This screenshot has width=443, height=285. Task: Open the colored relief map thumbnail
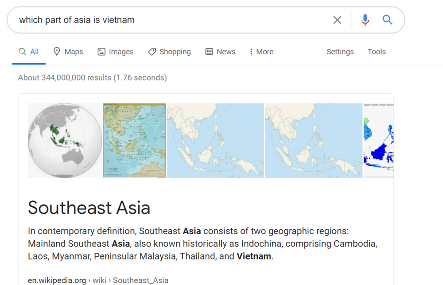pos(135,141)
